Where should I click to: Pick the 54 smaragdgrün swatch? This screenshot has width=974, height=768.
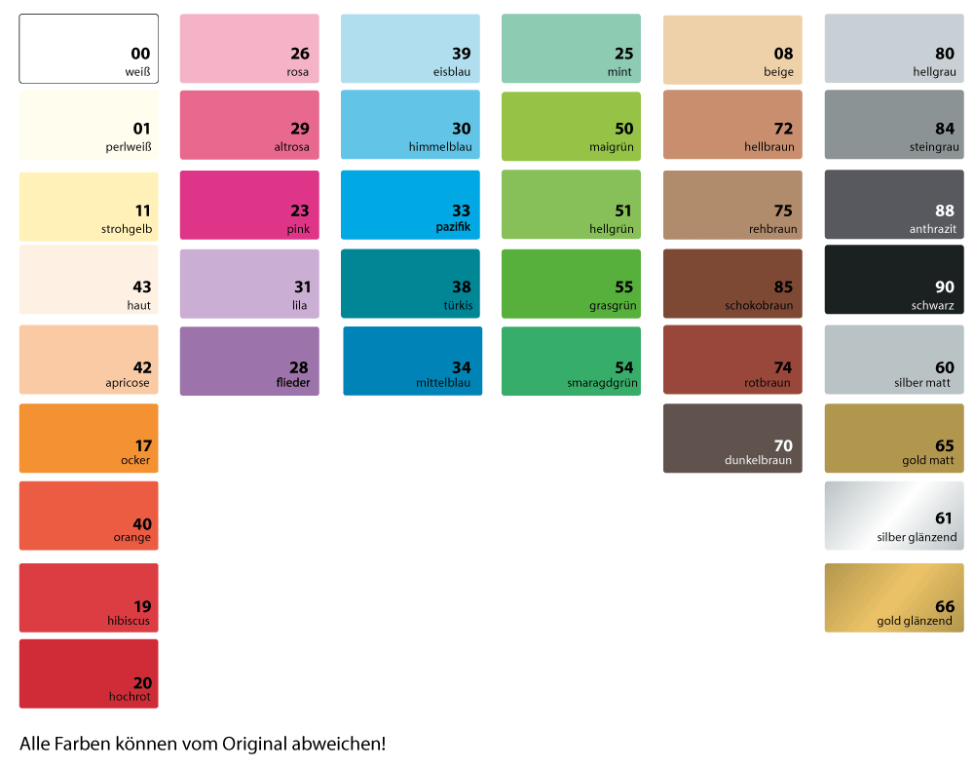tap(571, 361)
